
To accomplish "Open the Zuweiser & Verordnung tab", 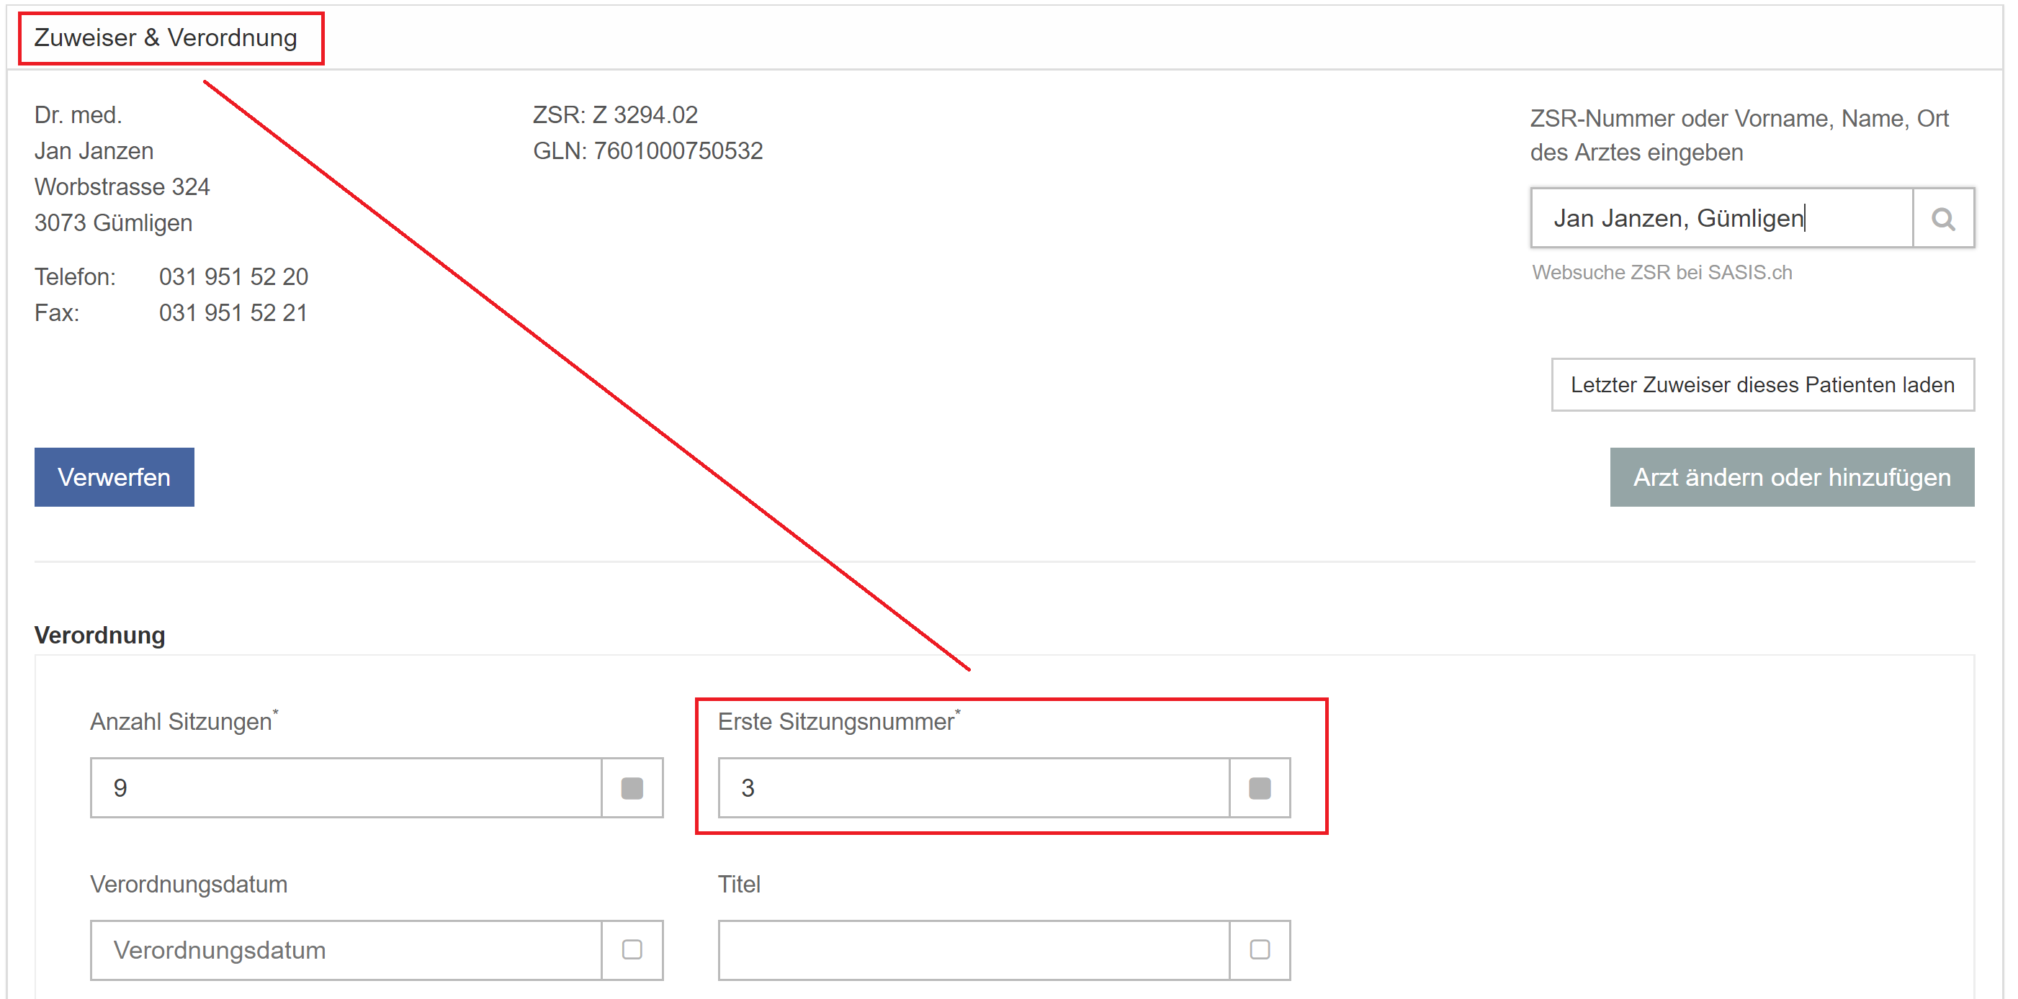I will (x=166, y=37).
